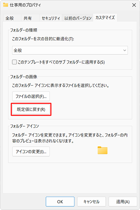Open the 以前のバージョン tab
This screenshot has height=210, width=140.
(x=78, y=18)
